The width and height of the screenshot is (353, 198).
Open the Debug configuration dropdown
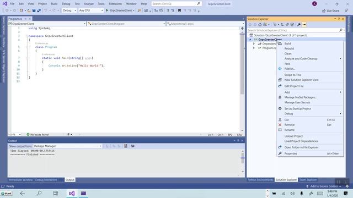click(x=69, y=10)
